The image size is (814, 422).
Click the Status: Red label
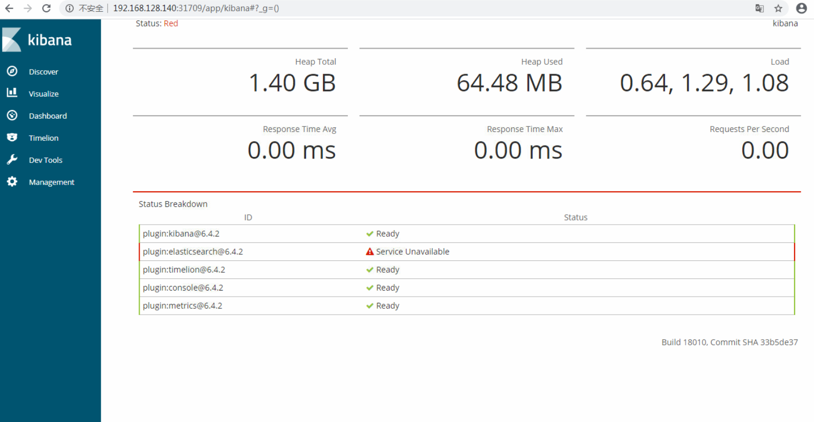[x=157, y=24]
